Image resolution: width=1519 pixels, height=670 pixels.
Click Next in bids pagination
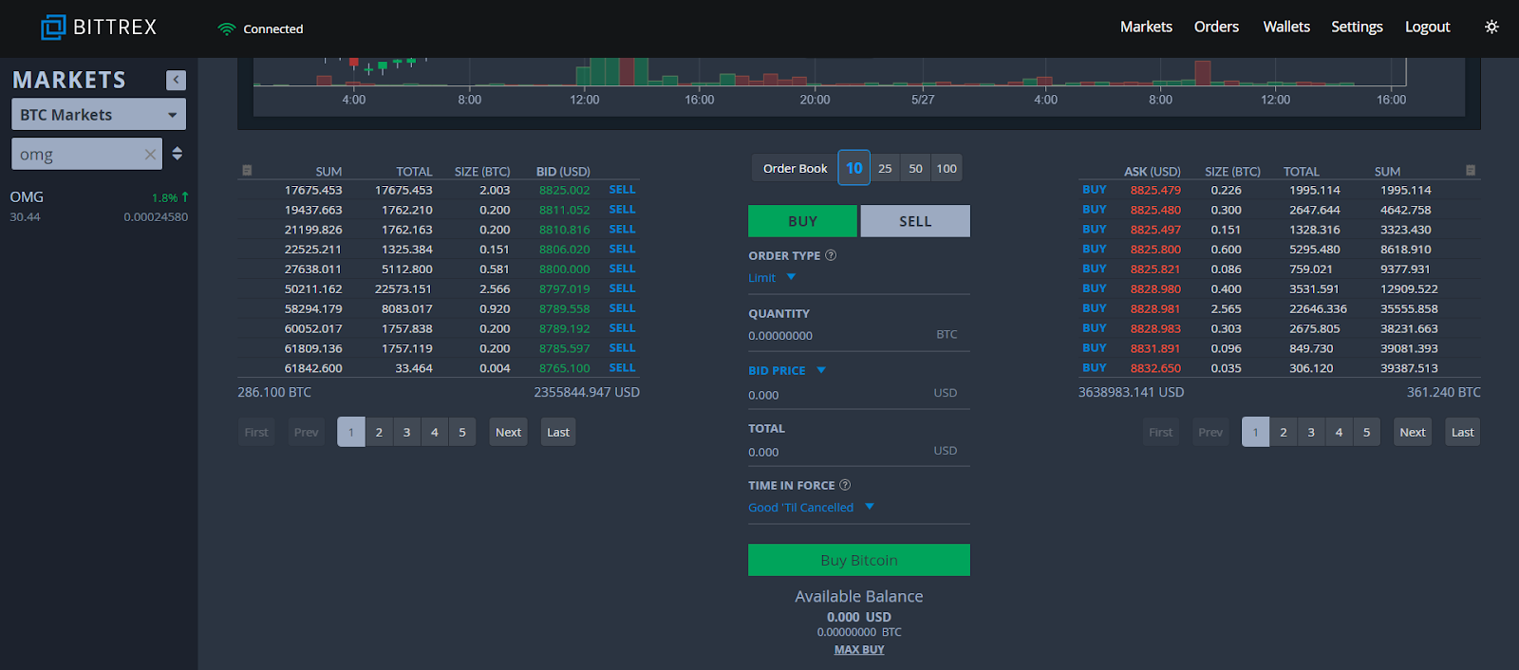(x=509, y=432)
